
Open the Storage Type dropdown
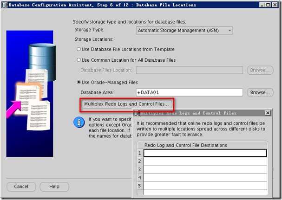184,31
